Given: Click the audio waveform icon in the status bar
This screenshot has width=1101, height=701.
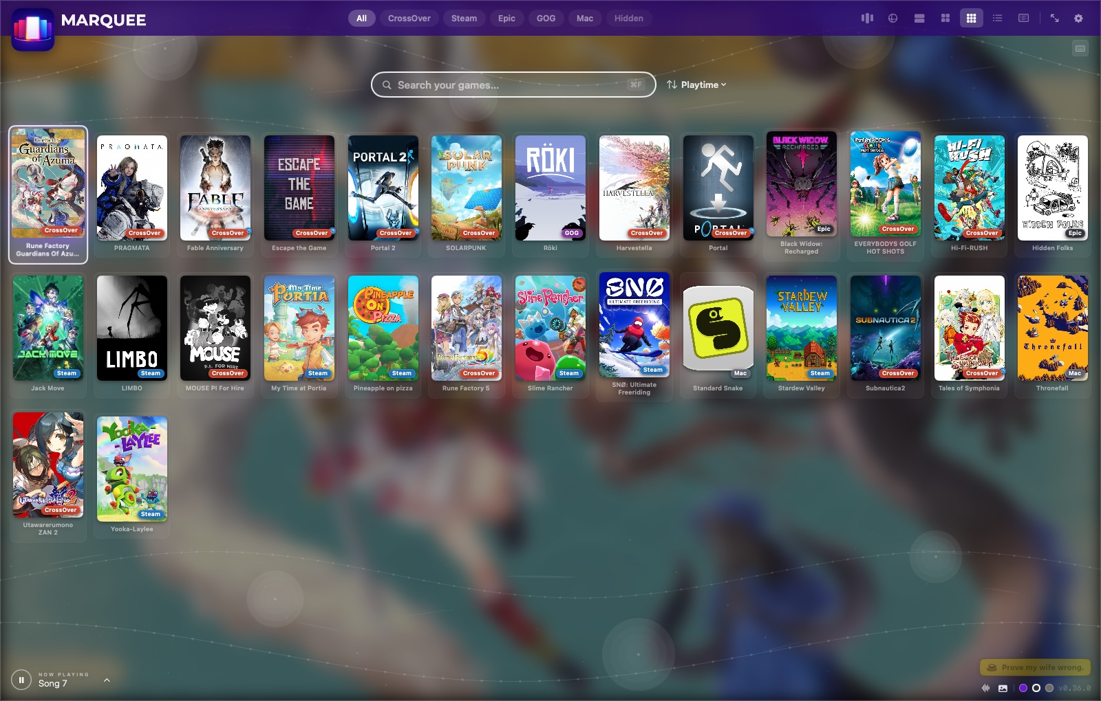Looking at the screenshot, I should 985,688.
